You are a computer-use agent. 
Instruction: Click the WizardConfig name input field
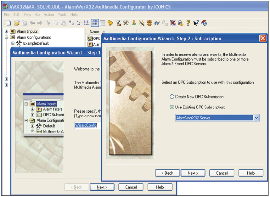[x=88, y=125]
